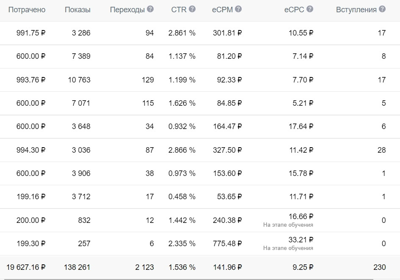
Task: Select spent value 994.30 ₽
Action: click(x=31, y=150)
